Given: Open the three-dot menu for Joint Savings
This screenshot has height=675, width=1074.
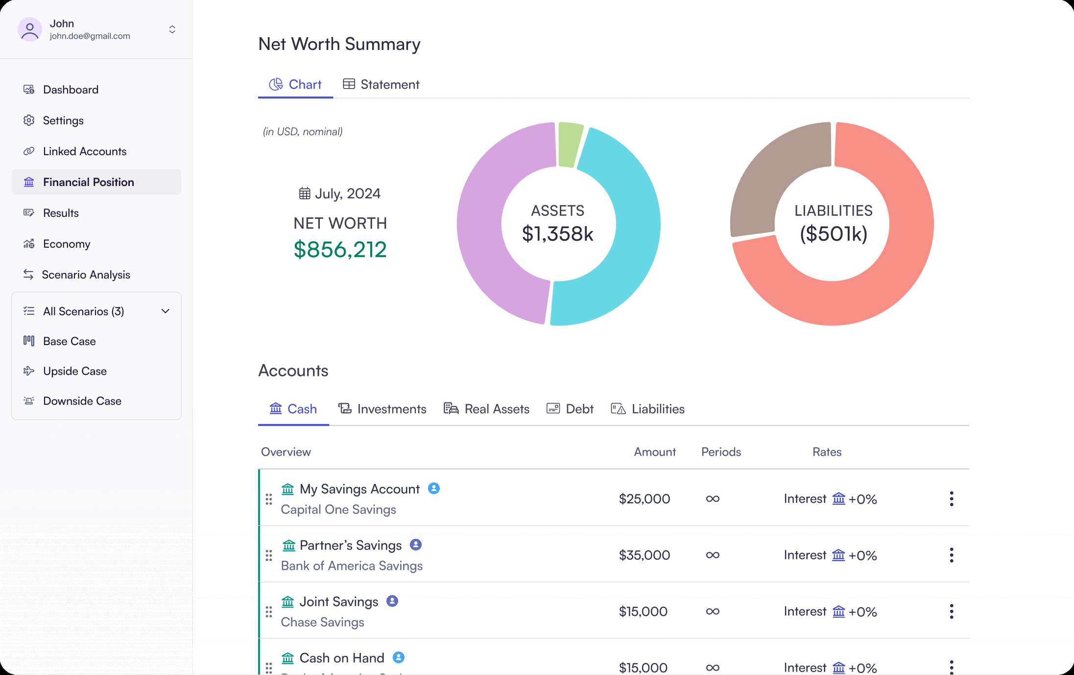Looking at the screenshot, I should [x=952, y=611].
